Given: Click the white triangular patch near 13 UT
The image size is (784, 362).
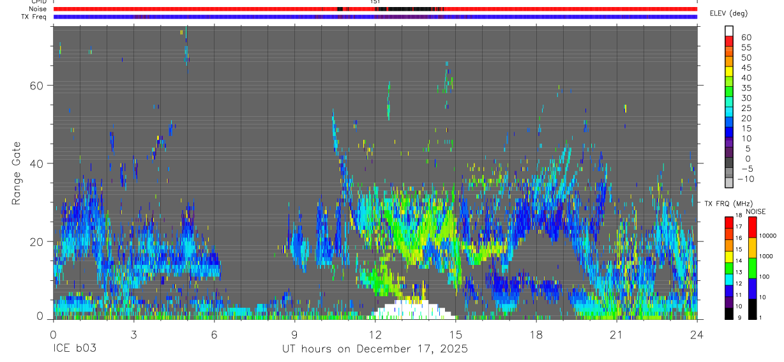Looking at the screenshot, I should tap(413, 310).
